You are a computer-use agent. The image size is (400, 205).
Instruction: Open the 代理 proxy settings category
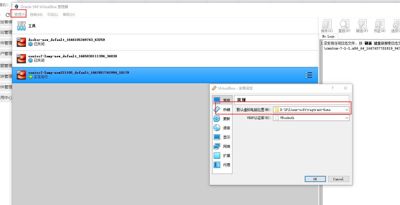click(222, 165)
